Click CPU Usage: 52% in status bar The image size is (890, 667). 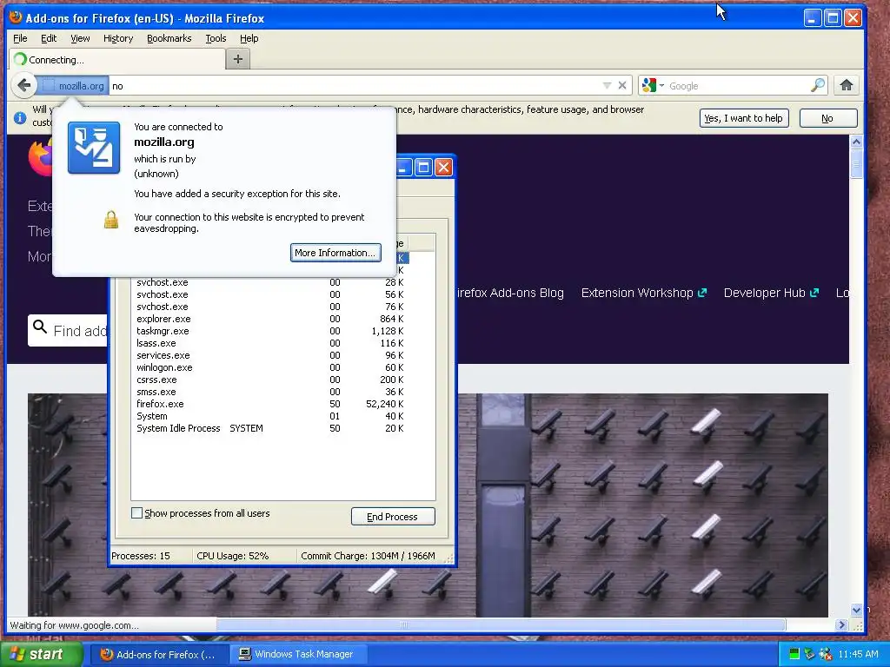(x=233, y=556)
